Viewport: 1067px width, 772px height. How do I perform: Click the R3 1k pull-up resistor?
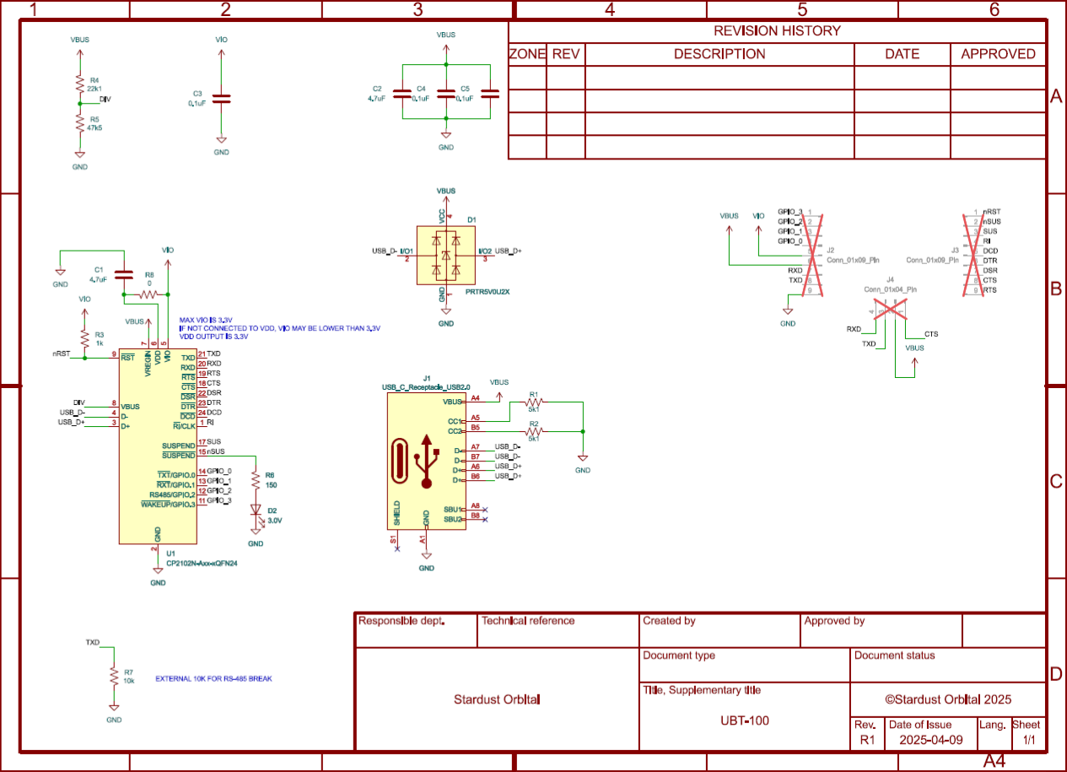coord(84,338)
